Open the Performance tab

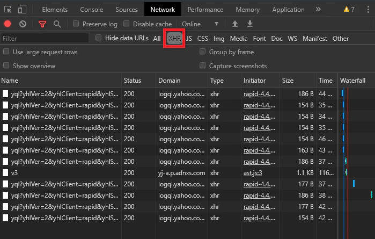205,10
